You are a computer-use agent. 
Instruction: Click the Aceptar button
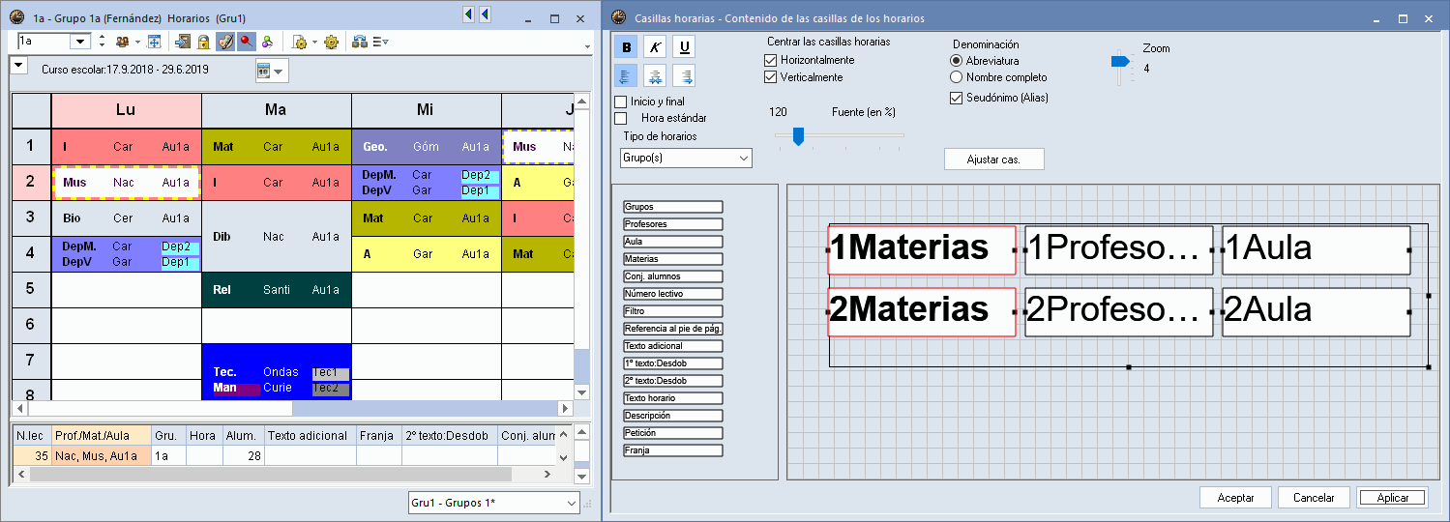point(1235,498)
